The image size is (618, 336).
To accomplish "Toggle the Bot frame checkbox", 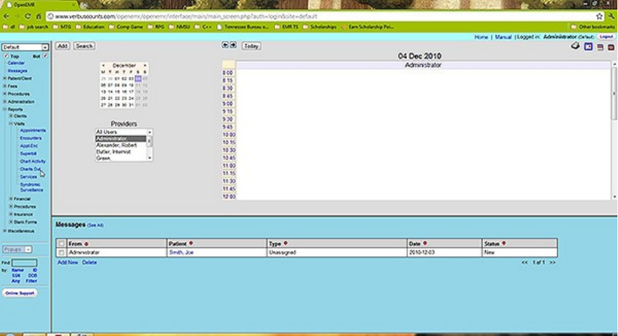I will (45, 56).
